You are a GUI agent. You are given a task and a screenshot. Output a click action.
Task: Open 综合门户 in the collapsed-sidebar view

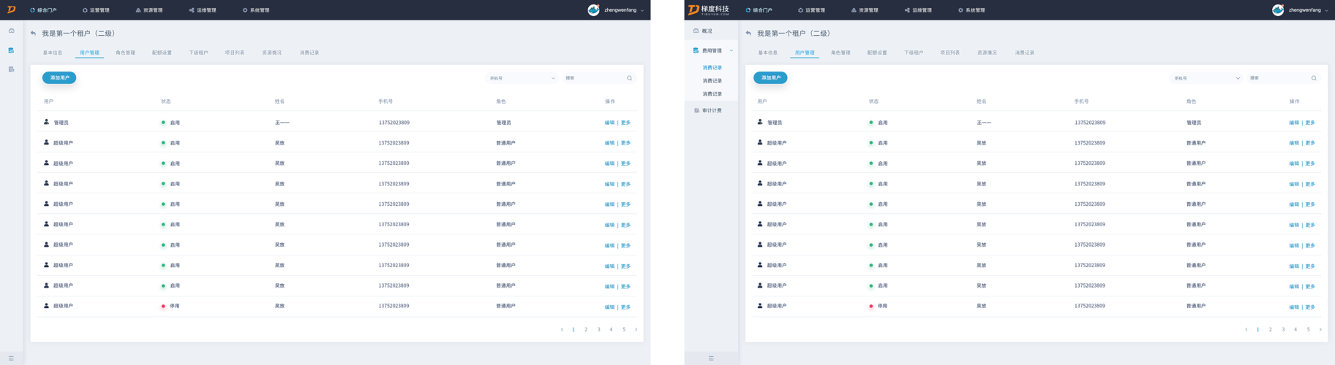click(x=44, y=10)
